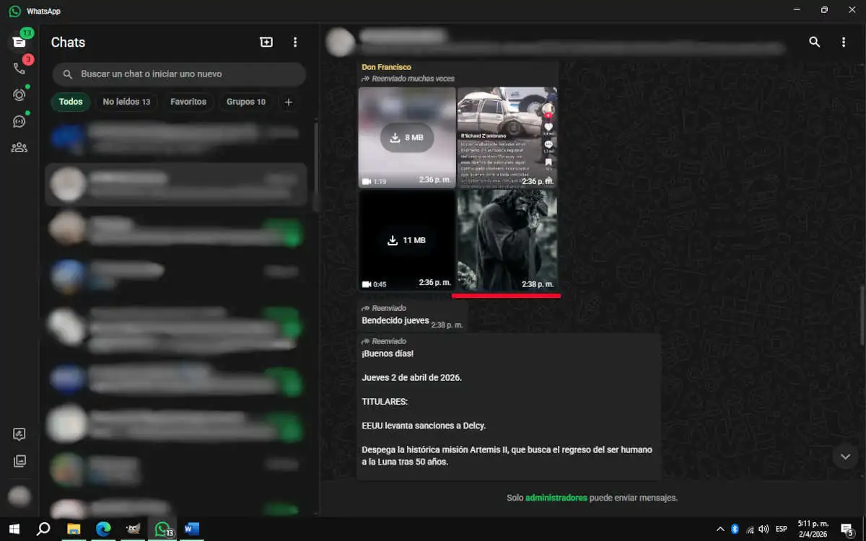
Task: Toggle the 'No leídos 13' chat filter
Action: click(x=126, y=102)
